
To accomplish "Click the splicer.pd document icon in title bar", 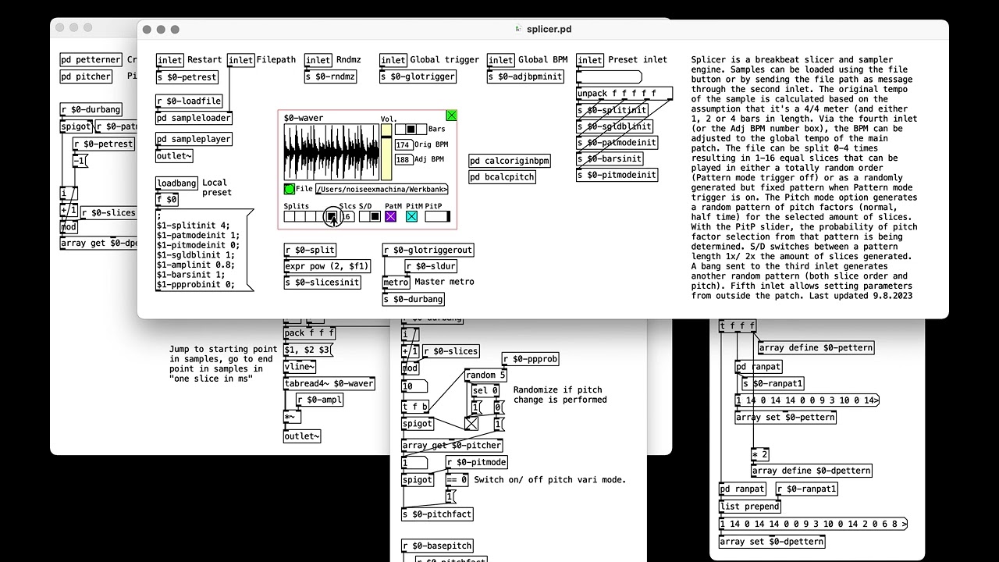I will [519, 29].
